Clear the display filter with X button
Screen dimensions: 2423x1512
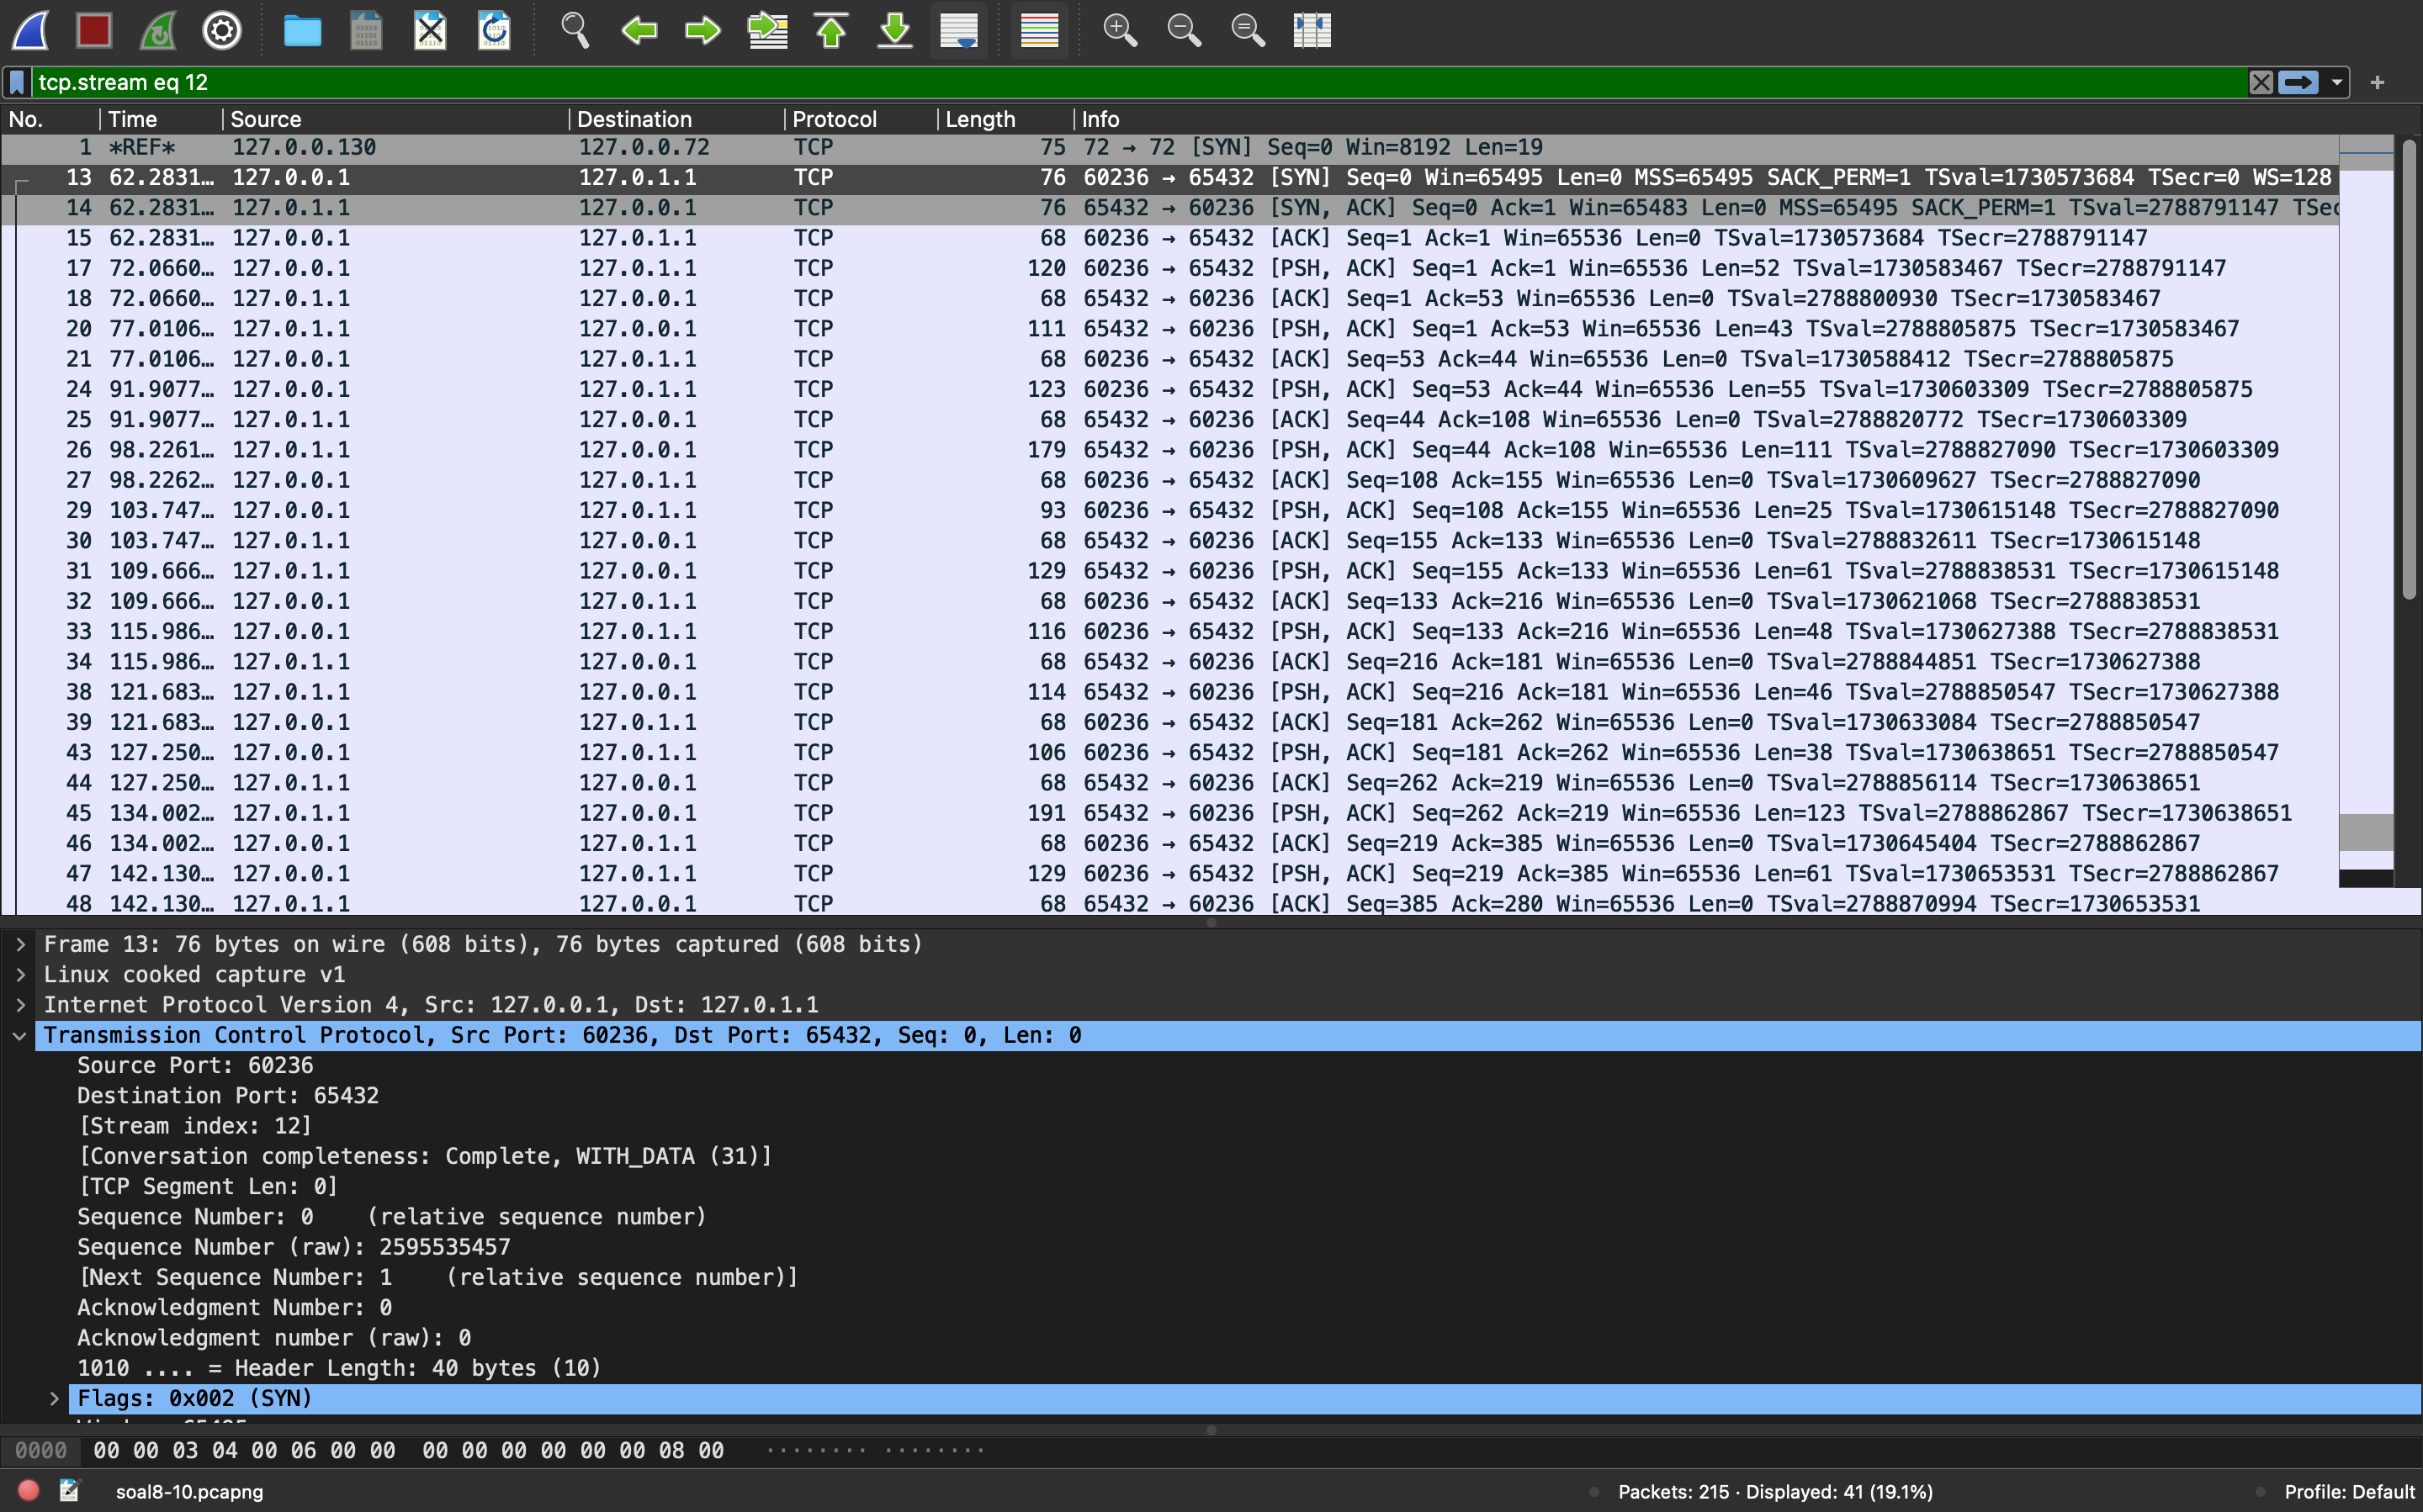[x=2260, y=82]
